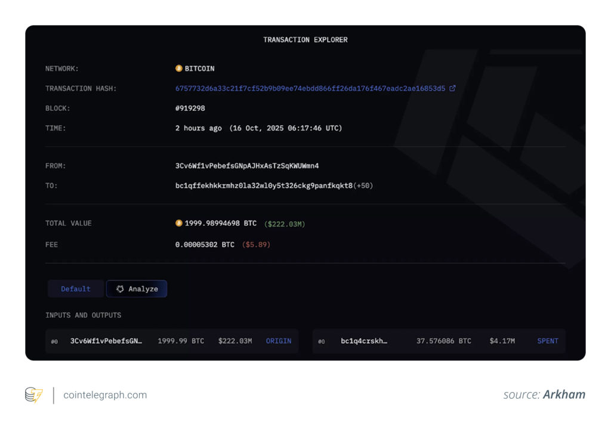Screen dimensions: 611x428
Task: Click the #0 index badge on the output row
Action: click(322, 341)
